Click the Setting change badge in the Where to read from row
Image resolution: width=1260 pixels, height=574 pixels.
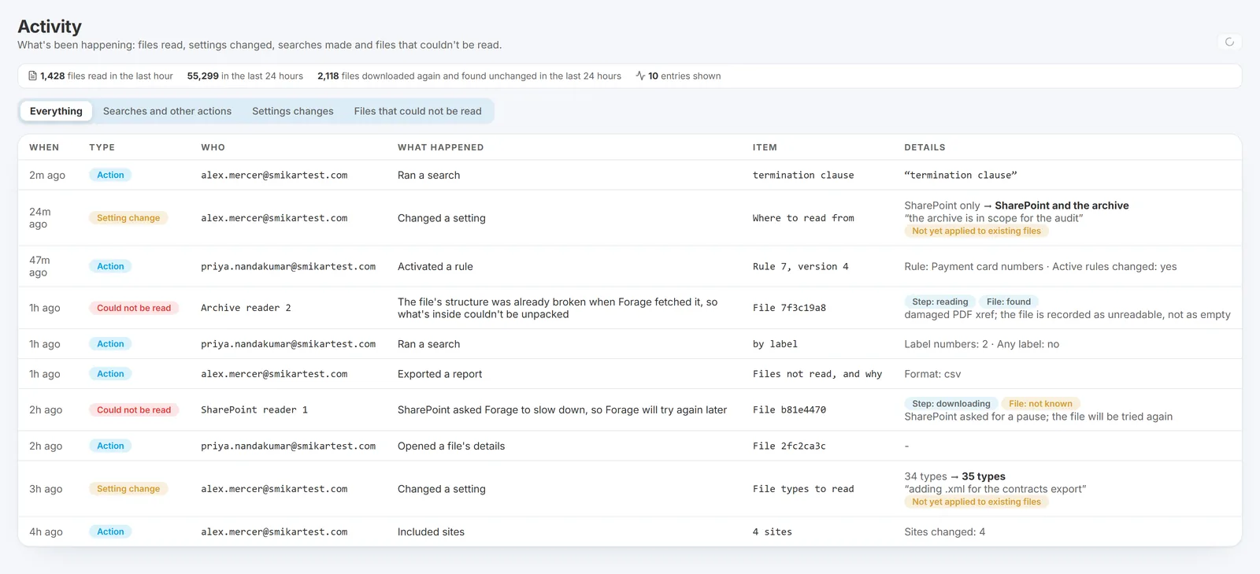click(x=128, y=218)
